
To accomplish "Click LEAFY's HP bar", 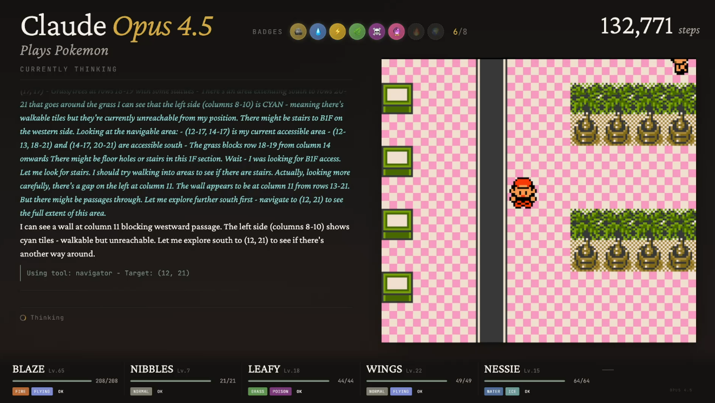I will point(288,381).
